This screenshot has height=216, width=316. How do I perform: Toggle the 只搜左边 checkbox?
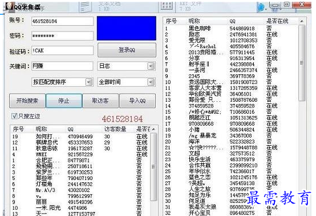pyautogui.click(x=14, y=116)
